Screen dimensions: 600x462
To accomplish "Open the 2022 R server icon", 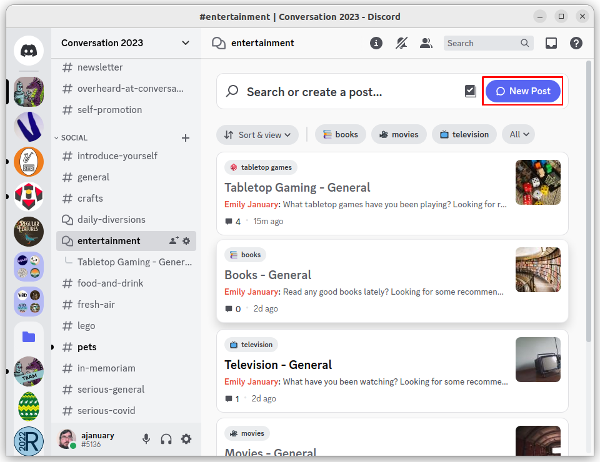I will click(x=29, y=441).
